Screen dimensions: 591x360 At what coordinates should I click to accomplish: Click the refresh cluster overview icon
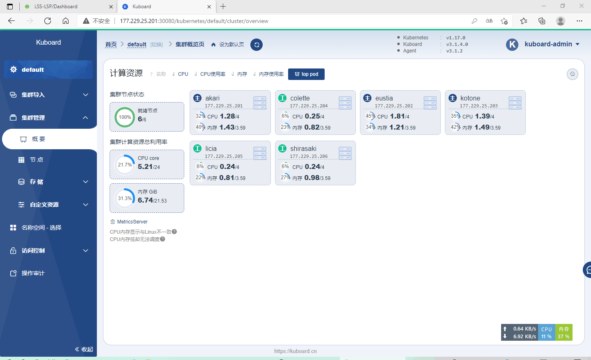point(257,45)
